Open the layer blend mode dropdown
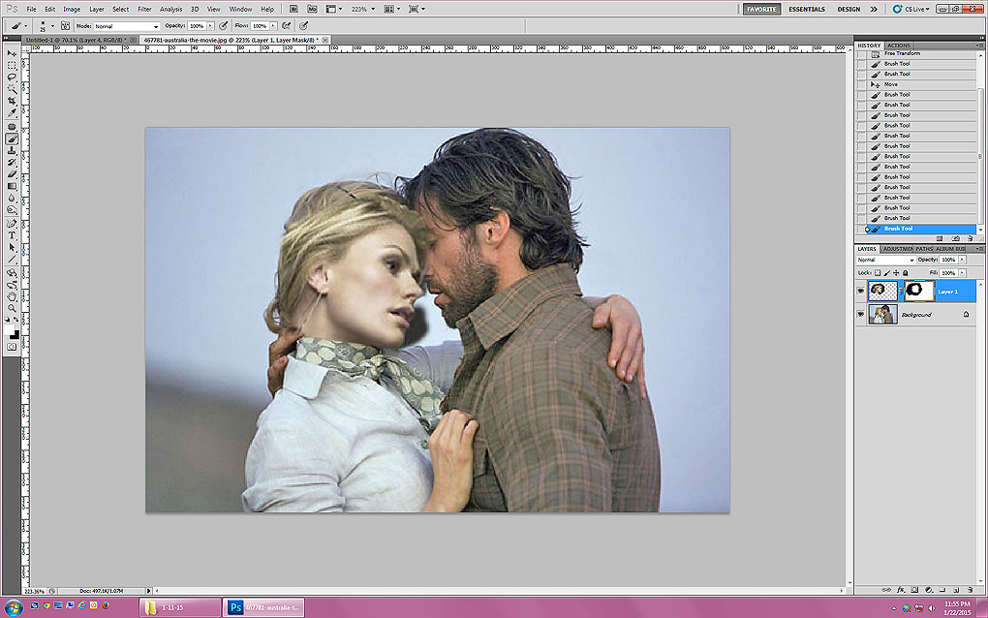Viewport: 988px width, 618px height. click(x=884, y=260)
